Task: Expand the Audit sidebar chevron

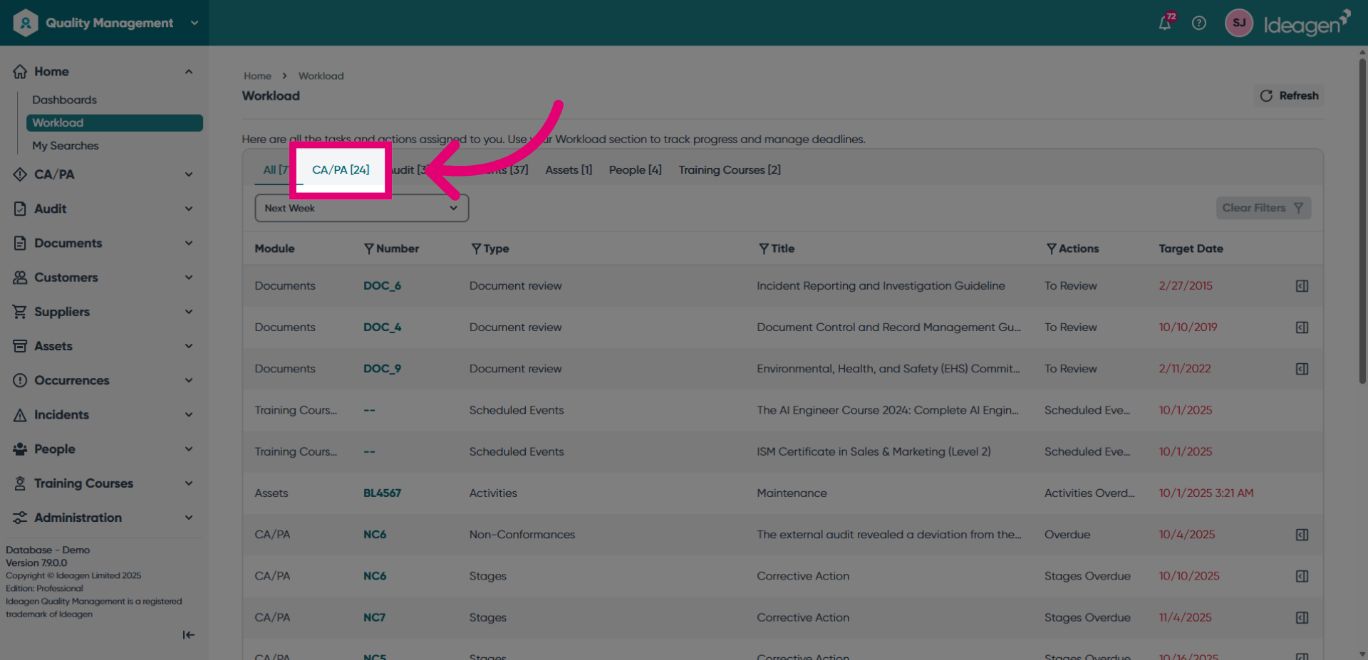Action: [189, 209]
